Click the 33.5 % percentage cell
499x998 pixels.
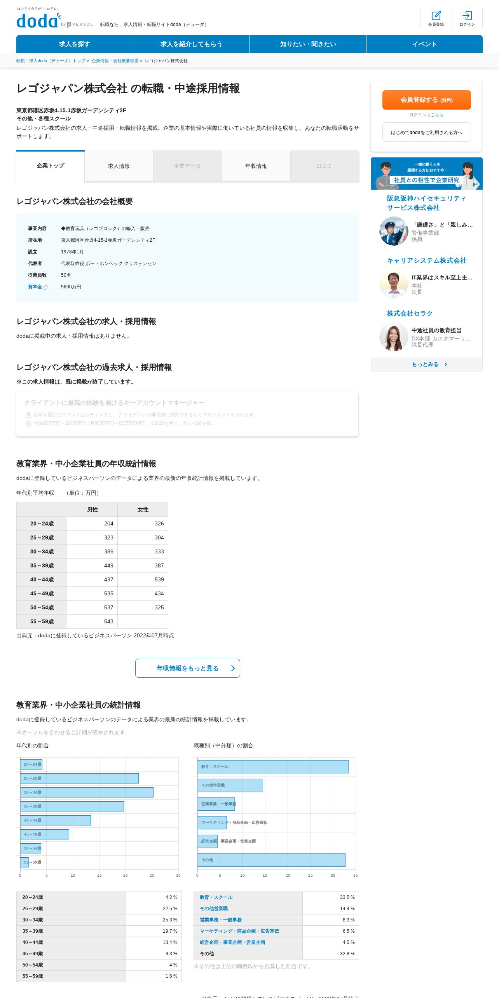click(x=331, y=897)
